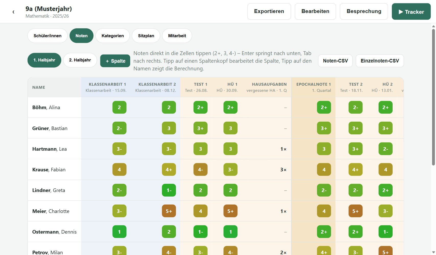Screen dimensions: 436x255
Task: Switch to the Schüler/innen tab
Action: click(x=47, y=36)
